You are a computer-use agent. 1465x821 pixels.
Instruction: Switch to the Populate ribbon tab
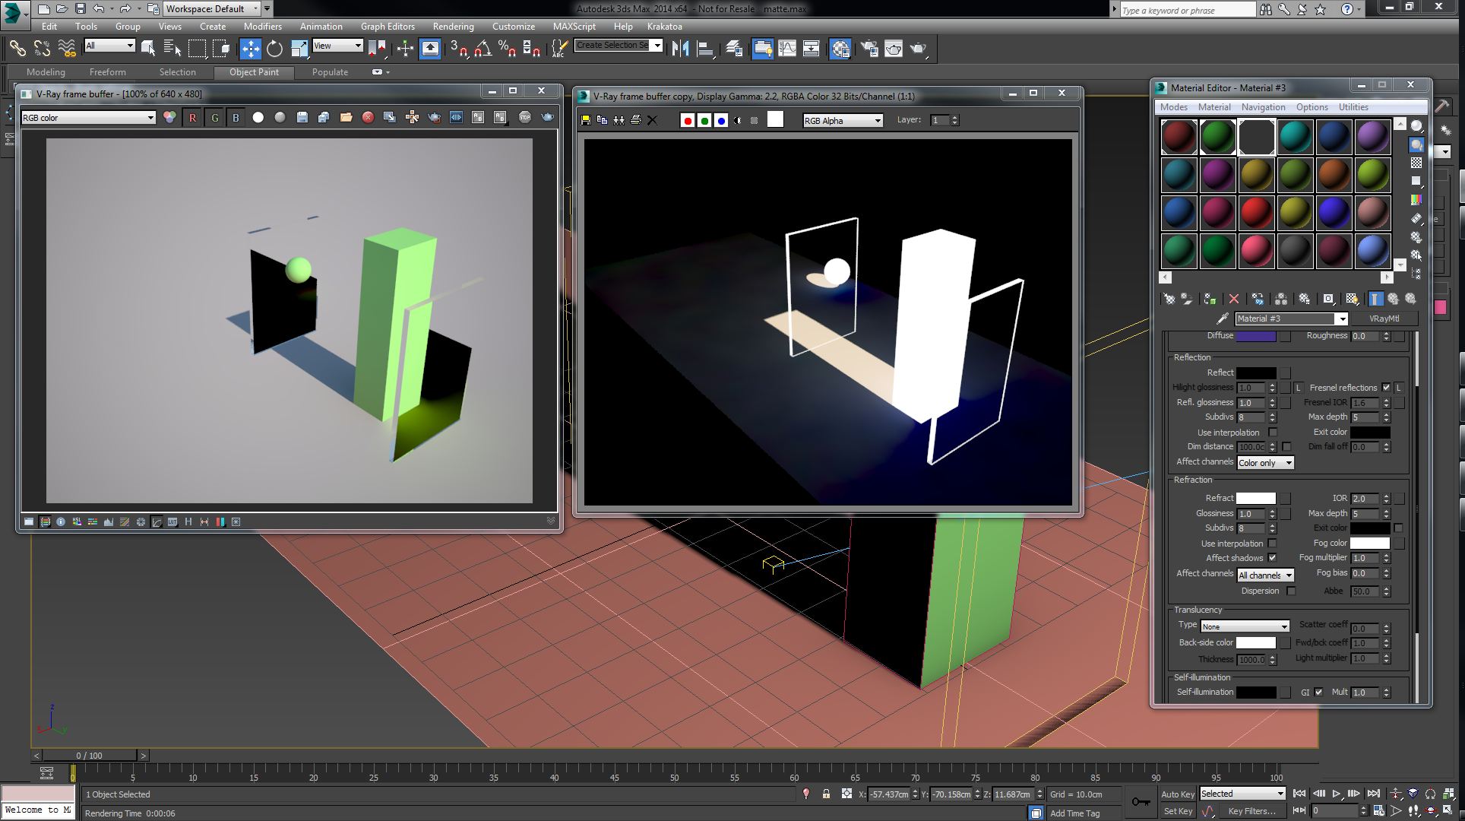330,72
